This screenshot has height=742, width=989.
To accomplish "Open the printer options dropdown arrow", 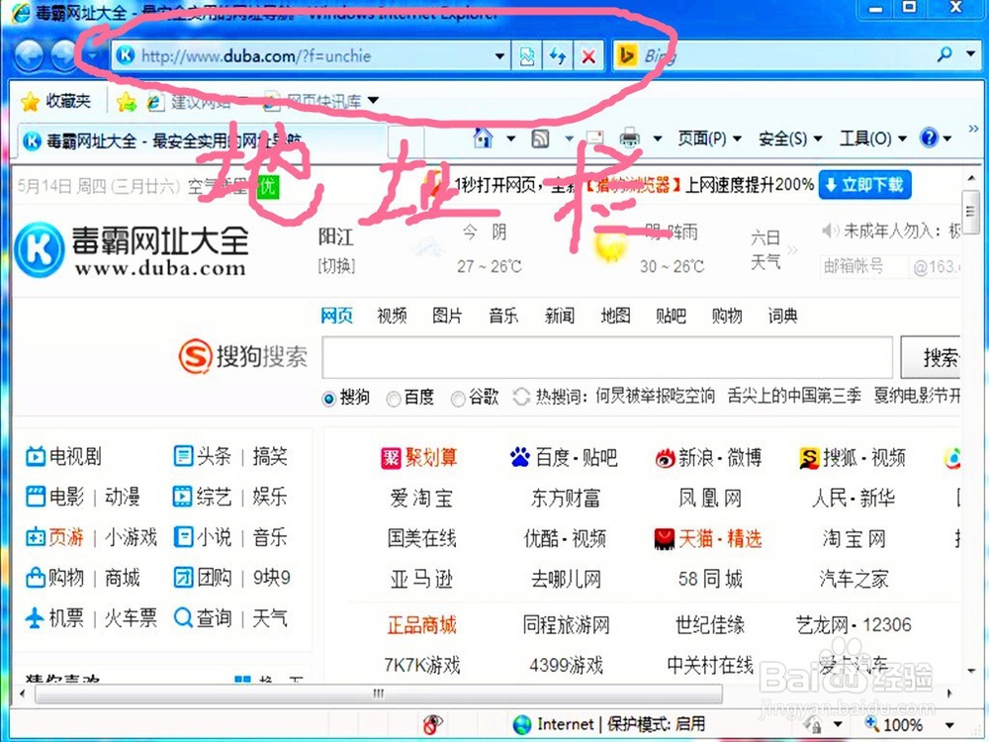I will coord(658,139).
